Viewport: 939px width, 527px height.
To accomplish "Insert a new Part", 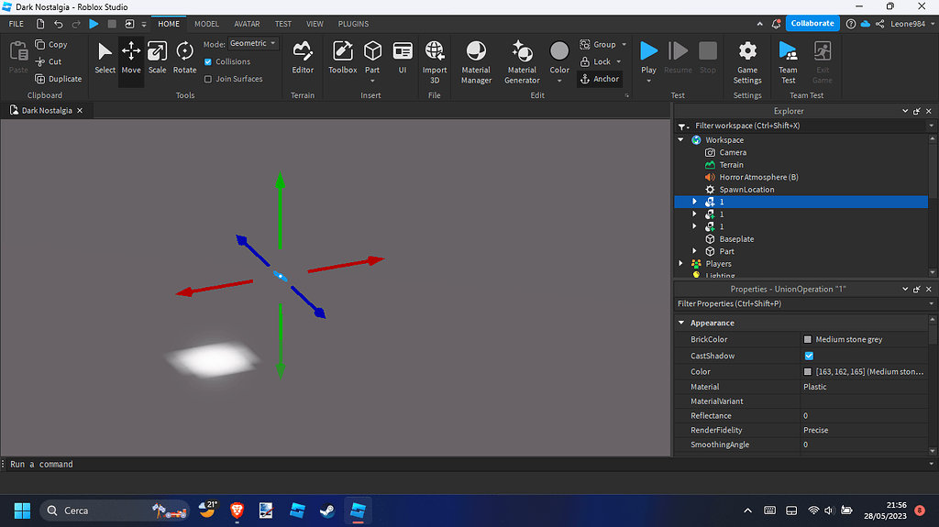I will tap(372, 51).
